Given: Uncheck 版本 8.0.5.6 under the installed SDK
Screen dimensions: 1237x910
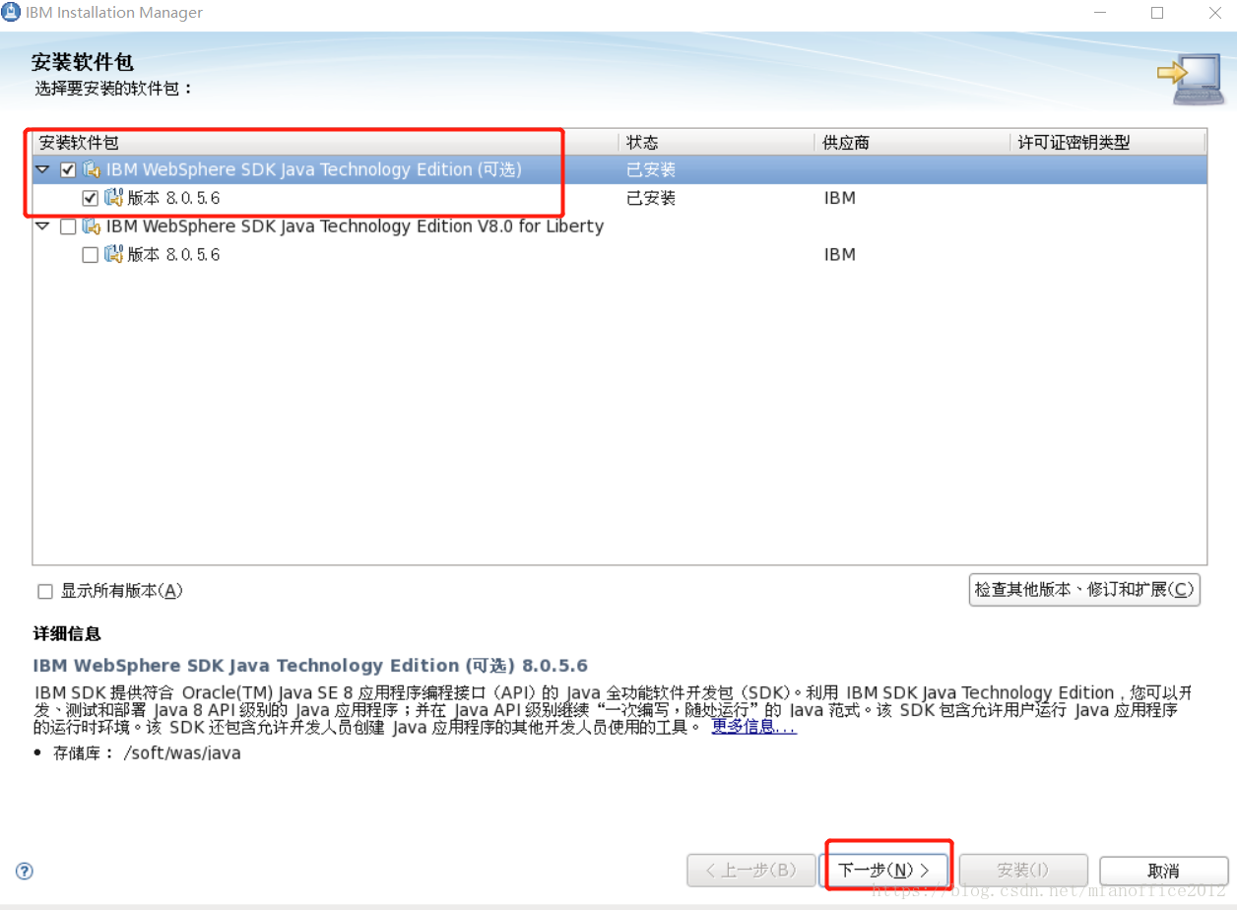Looking at the screenshot, I should point(90,198).
